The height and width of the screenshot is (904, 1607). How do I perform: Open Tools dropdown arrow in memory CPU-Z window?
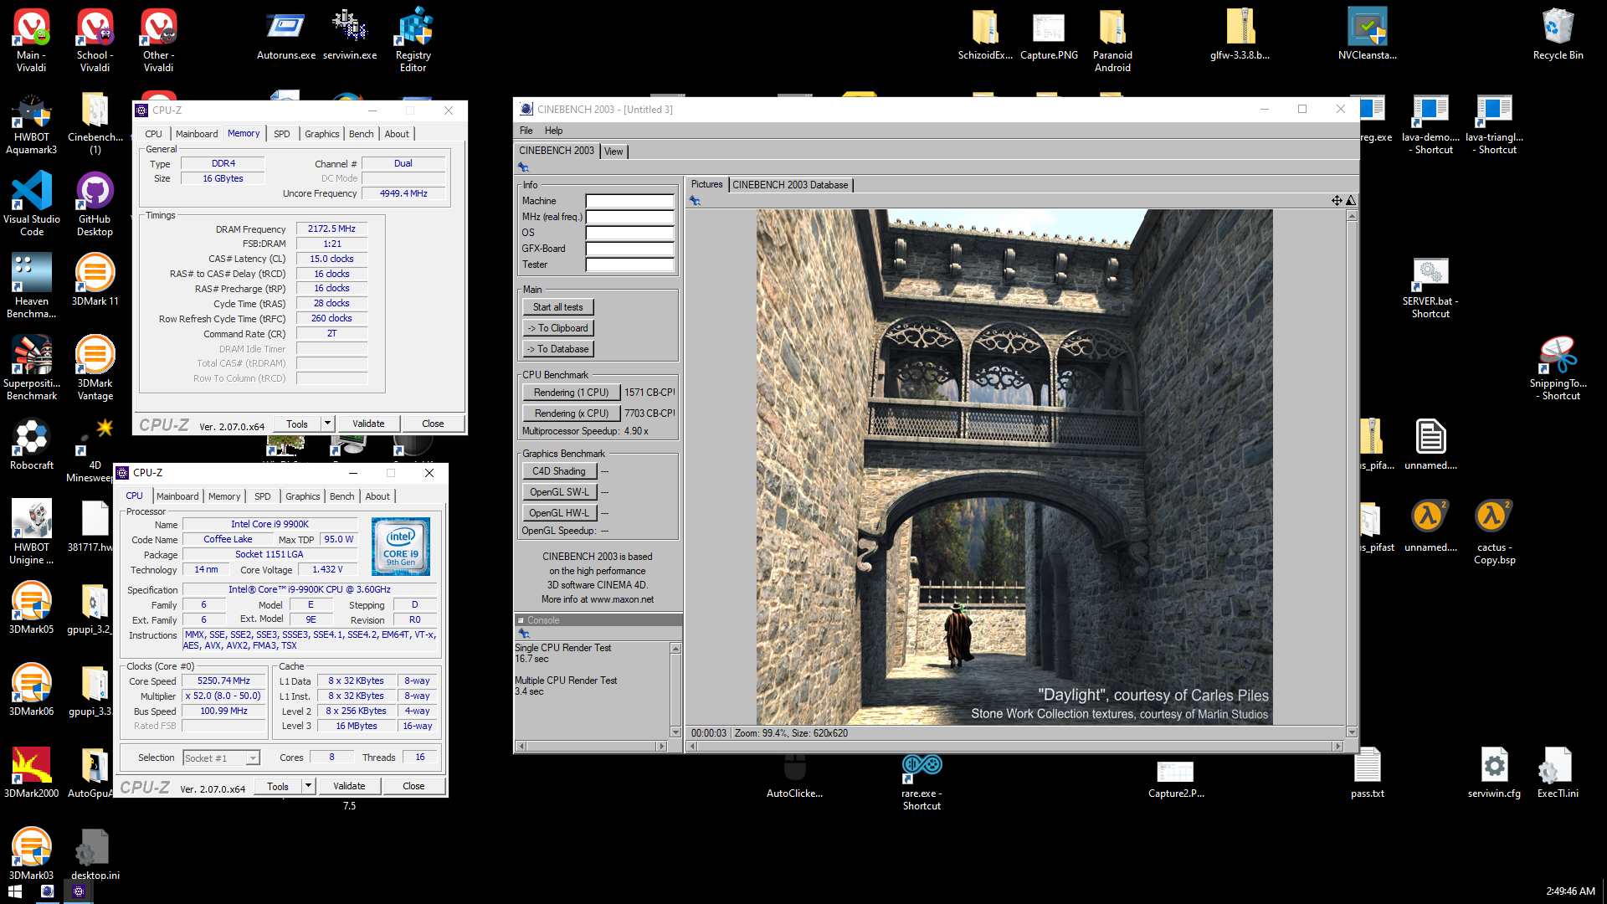click(328, 424)
